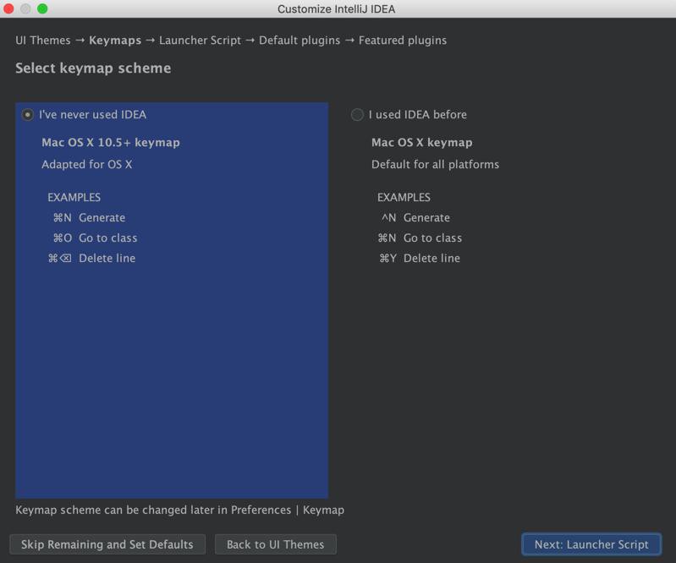Proceed with Next: Launcher Script button

click(591, 544)
